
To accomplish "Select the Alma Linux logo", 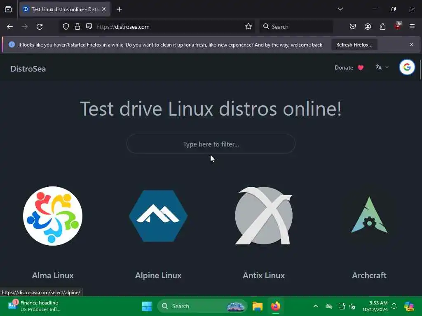I will click(53, 216).
